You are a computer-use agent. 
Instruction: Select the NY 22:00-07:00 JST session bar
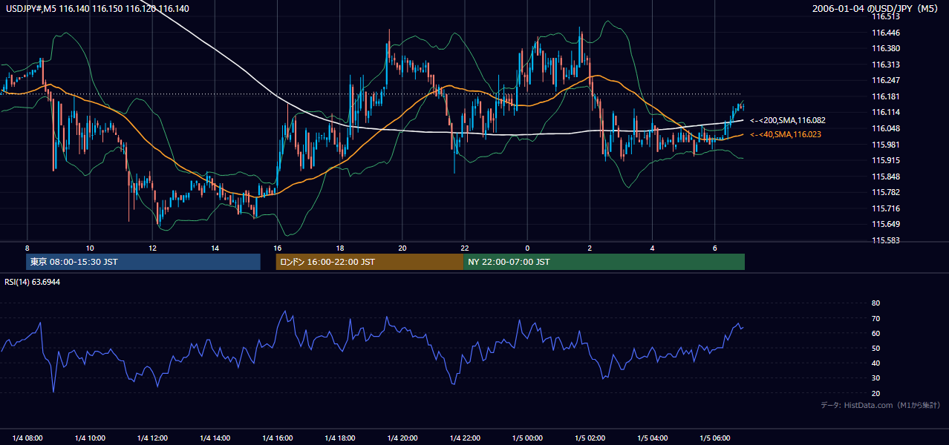[604, 262]
